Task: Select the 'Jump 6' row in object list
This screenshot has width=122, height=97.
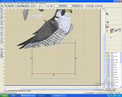Action: [x=113, y=69]
